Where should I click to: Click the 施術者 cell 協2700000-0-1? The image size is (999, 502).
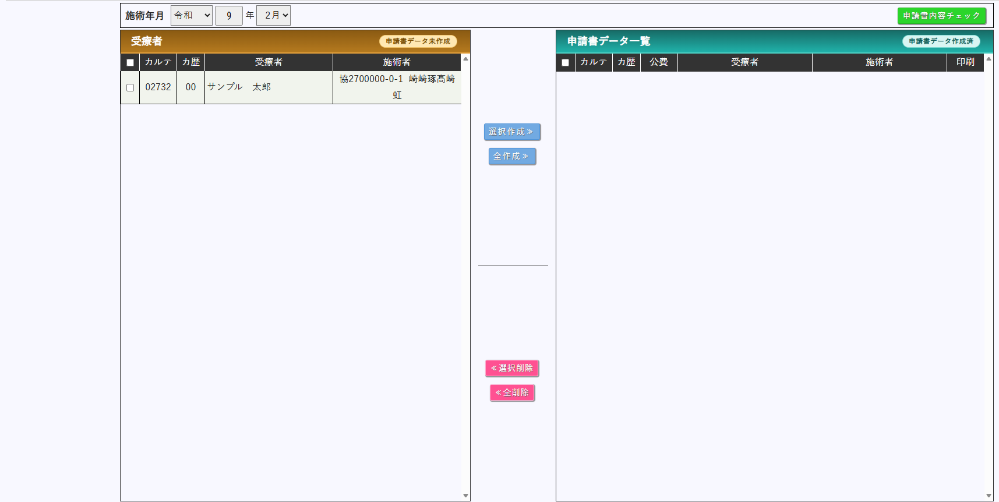(397, 87)
